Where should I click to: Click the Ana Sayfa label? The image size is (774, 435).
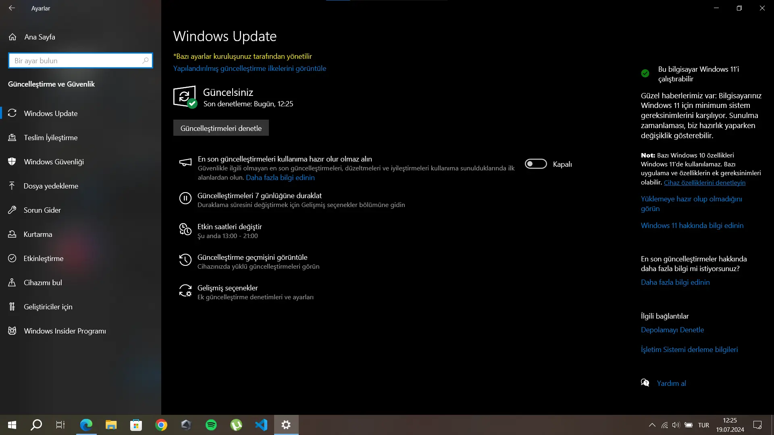[x=40, y=37]
